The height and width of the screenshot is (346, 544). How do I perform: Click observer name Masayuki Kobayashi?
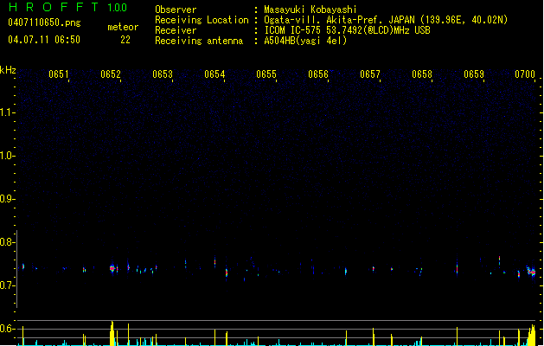(x=310, y=10)
